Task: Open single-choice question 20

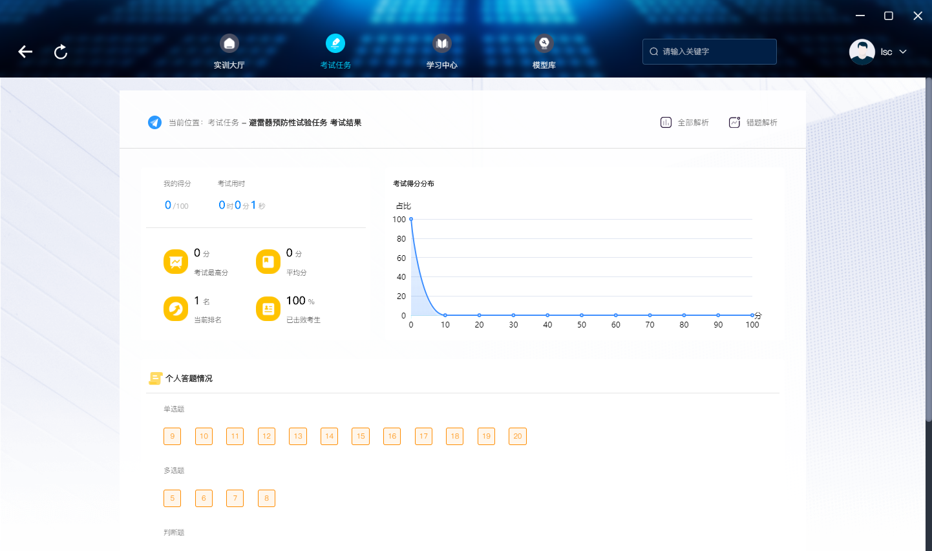Action: [518, 436]
